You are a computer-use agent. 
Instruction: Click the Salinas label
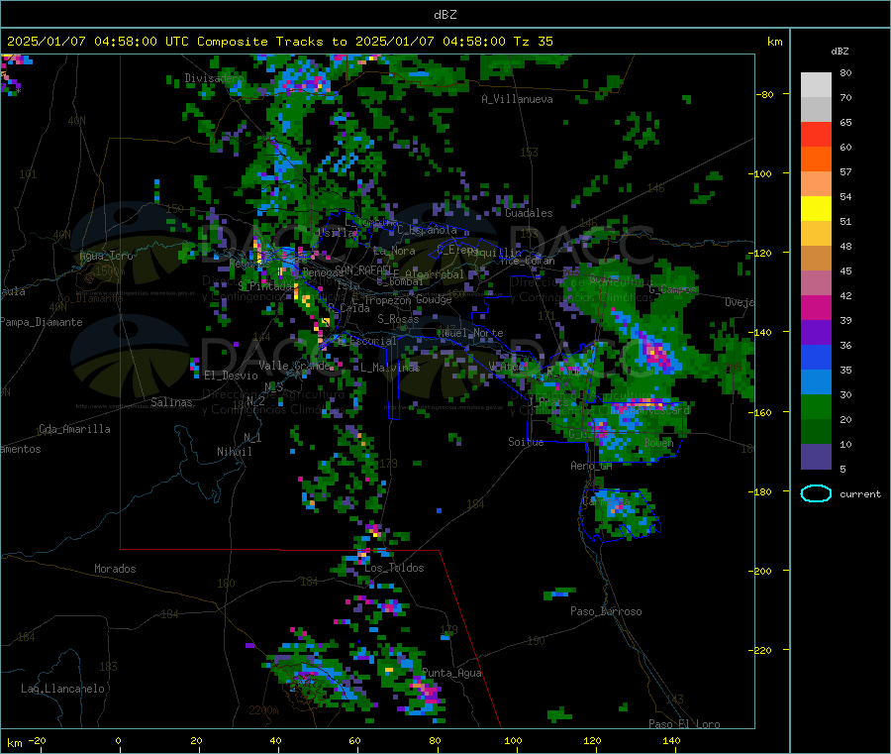coord(171,402)
